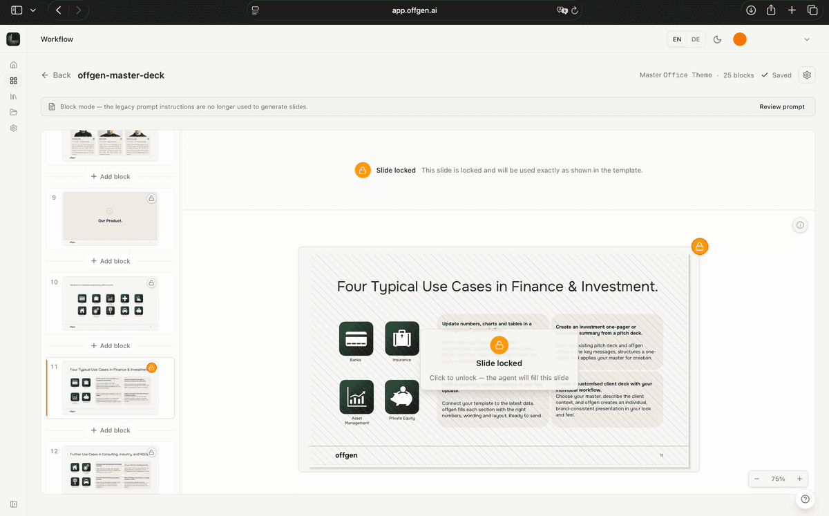Viewport: 829px width, 516px height.
Task: Toggle Safari sidebar button
Action: tap(17, 10)
